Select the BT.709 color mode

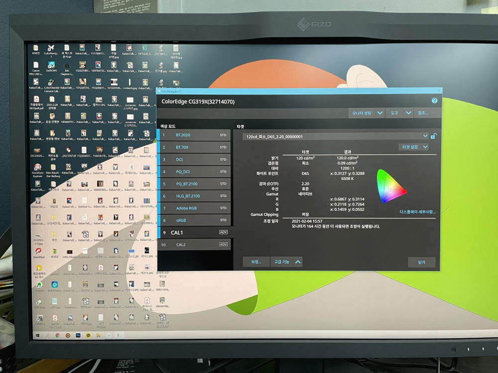[x=194, y=147]
